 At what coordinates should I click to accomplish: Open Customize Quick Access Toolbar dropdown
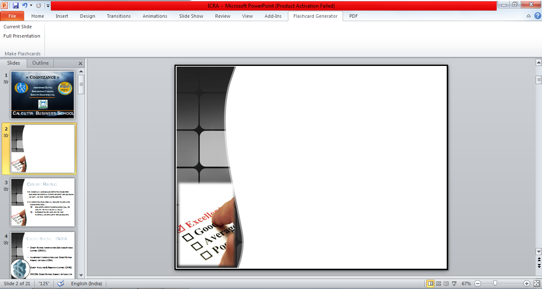pos(48,6)
